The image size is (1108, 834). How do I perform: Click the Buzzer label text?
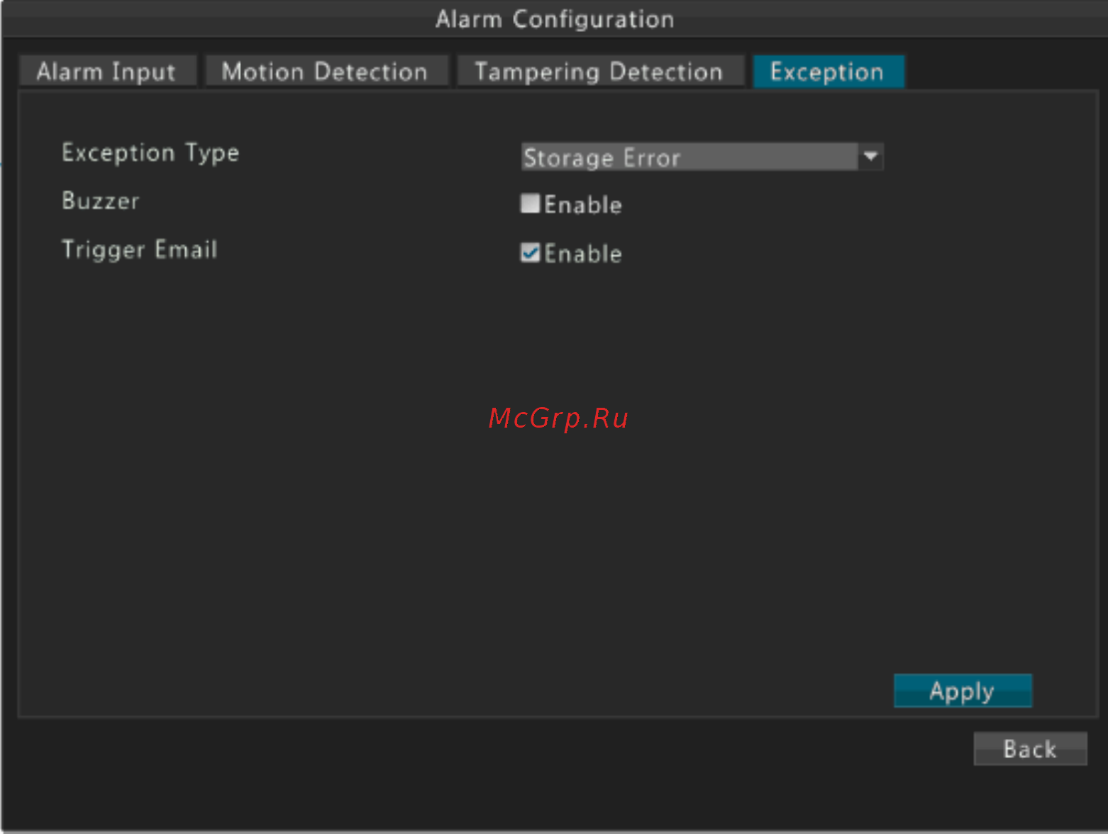[100, 201]
